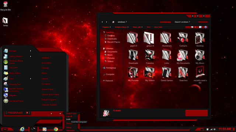The width and height of the screenshot is (236, 132).
Task: Open the Recycle Bin desktop icon
Action: point(6,6)
